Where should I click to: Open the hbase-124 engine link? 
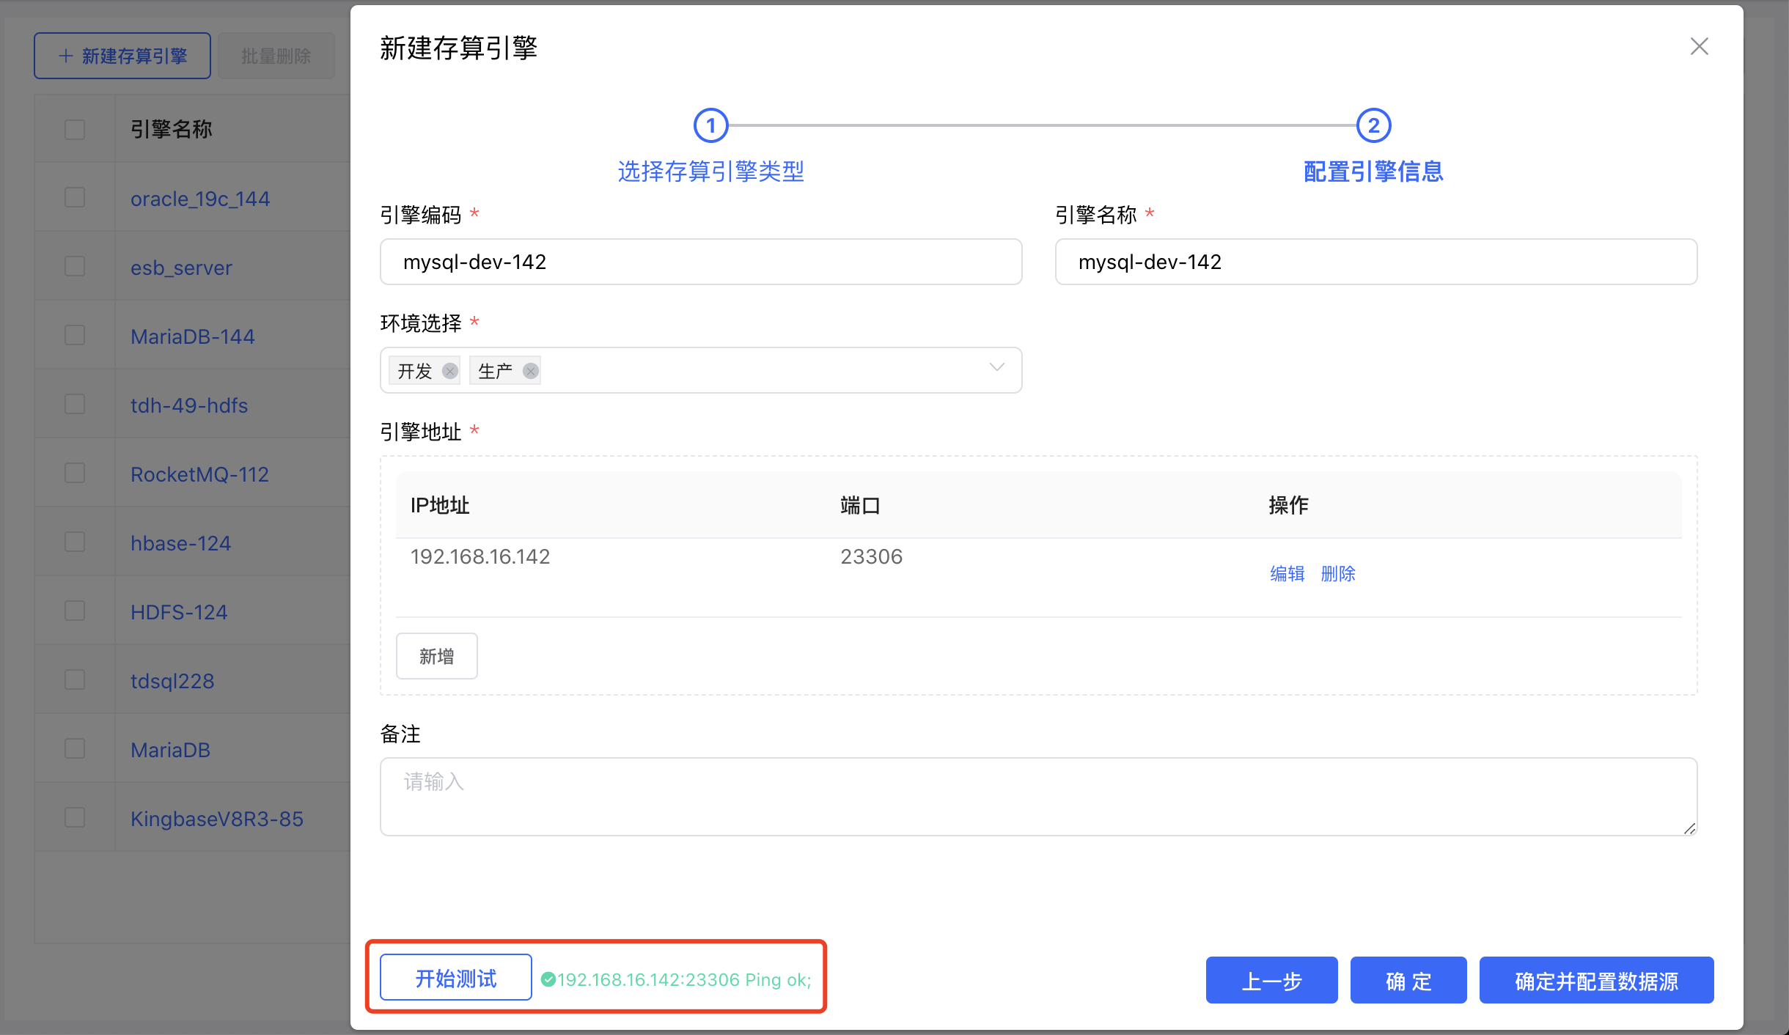click(x=180, y=543)
